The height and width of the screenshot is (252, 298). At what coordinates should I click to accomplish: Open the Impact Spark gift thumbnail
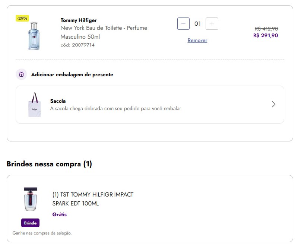(31, 199)
